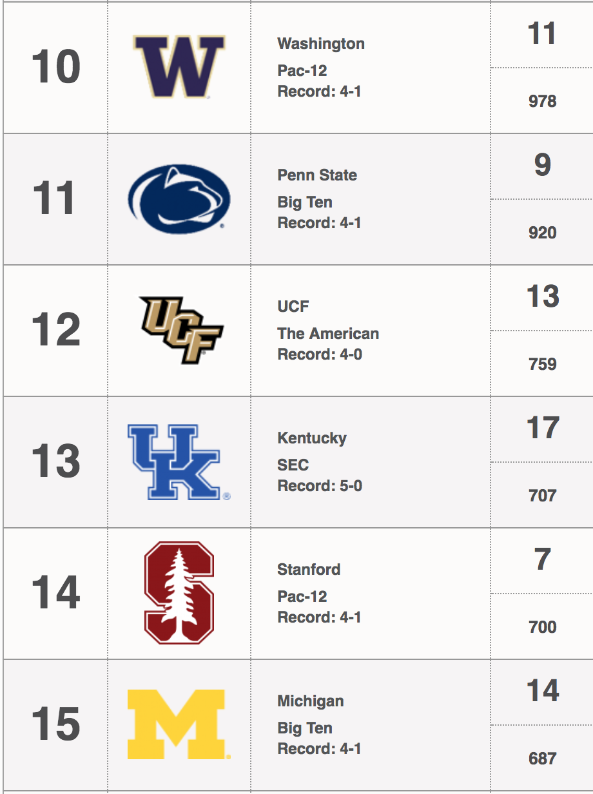Click UCF's 759 points value
Screen dimensions: 593x794
pos(542,364)
